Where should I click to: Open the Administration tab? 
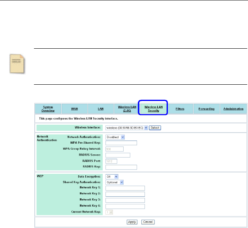point(233,108)
